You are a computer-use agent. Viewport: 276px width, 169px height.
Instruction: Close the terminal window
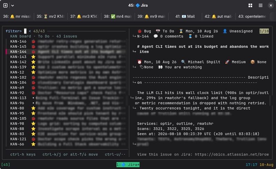[x=271, y=6]
